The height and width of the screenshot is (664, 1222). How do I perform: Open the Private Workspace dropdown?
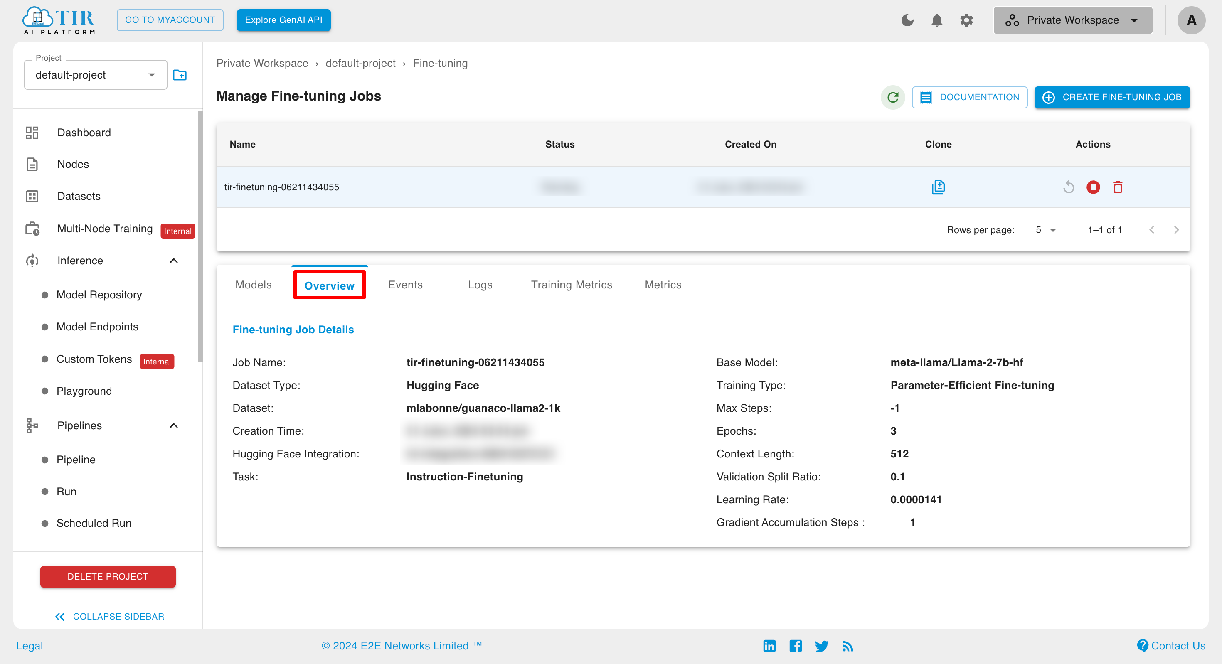[x=1072, y=20]
